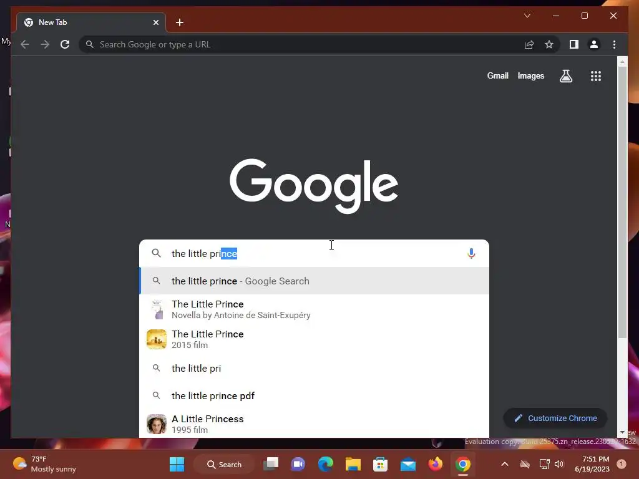
Task: Click the share this page icon
Action: click(x=529, y=44)
